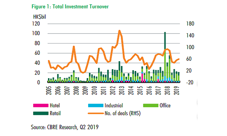
Task: Select the Industrial legend label
Action: (114, 105)
